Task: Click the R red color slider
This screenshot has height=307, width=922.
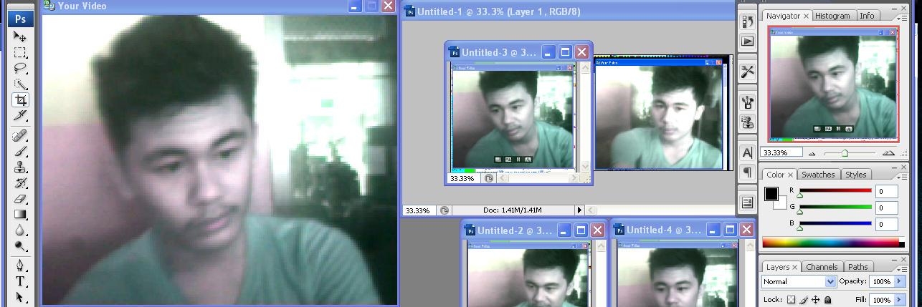Action: (x=835, y=191)
